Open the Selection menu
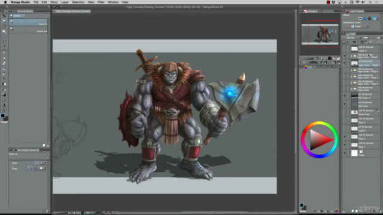 click(78, 2)
